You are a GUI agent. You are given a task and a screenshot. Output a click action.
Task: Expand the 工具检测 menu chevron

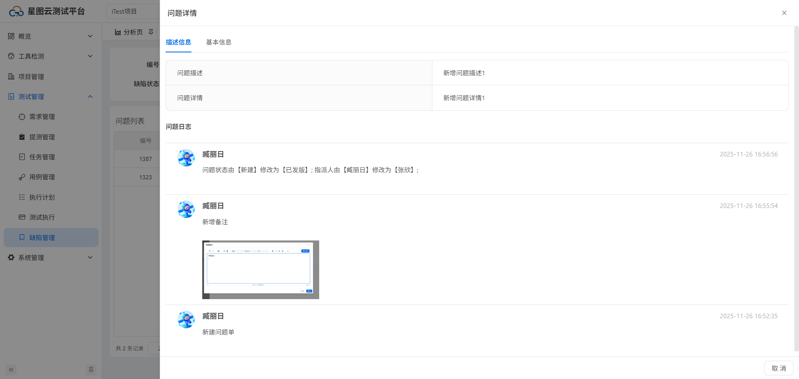pos(90,56)
